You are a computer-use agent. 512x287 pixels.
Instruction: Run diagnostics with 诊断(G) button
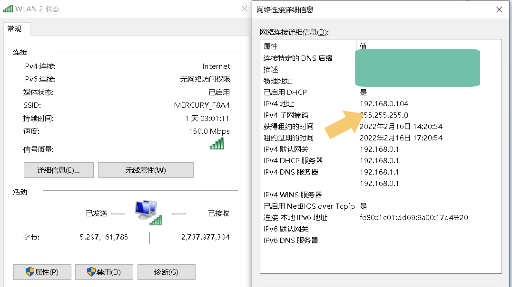coord(166,272)
